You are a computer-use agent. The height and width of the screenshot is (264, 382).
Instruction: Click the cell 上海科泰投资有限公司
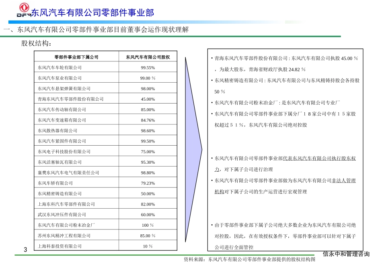tap(60, 246)
